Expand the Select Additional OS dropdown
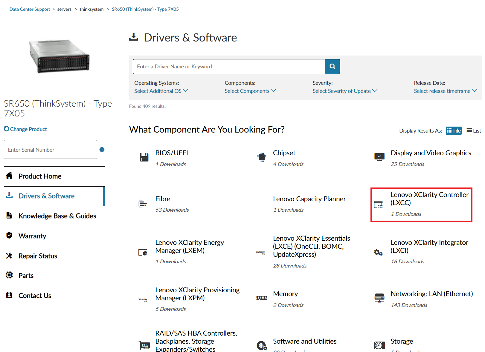The image size is (485, 352). point(161,91)
